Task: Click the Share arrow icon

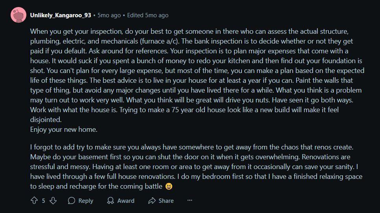Action: (x=152, y=200)
